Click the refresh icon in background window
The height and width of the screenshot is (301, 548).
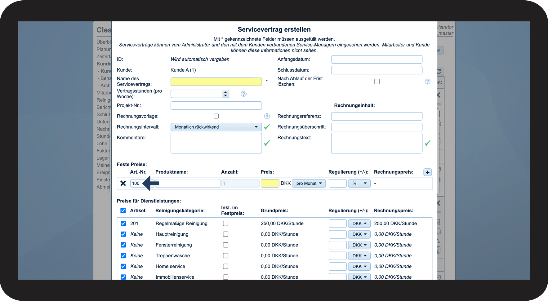click(x=439, y=72)
